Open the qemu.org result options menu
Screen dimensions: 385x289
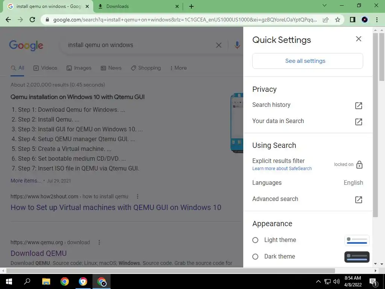99,242
